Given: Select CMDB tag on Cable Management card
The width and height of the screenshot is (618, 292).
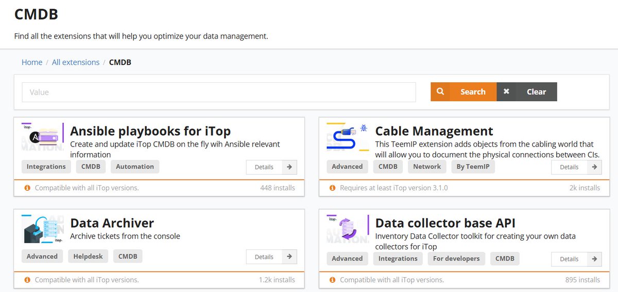Looking at the screenshot, I should coord(388,167).
